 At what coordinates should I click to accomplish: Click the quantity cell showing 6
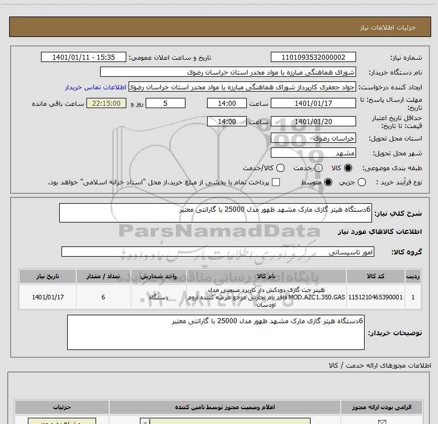[x=103, y=297]
